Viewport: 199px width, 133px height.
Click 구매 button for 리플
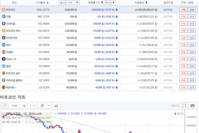[x=183, y=17]
